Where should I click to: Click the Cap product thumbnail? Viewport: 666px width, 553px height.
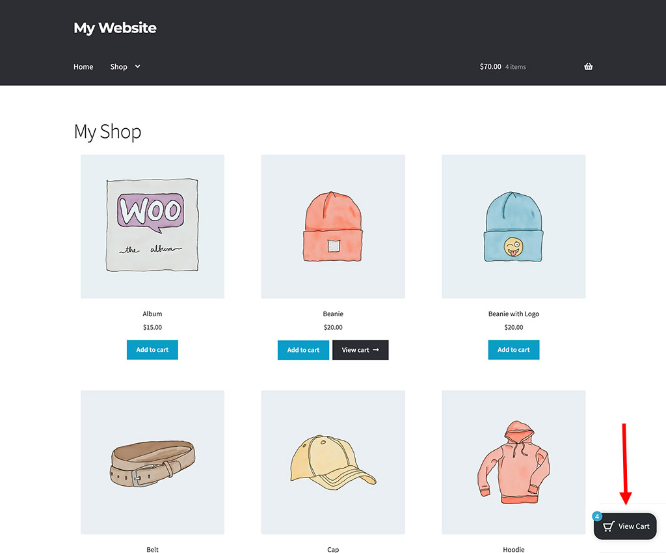click(x=333, y=463)
